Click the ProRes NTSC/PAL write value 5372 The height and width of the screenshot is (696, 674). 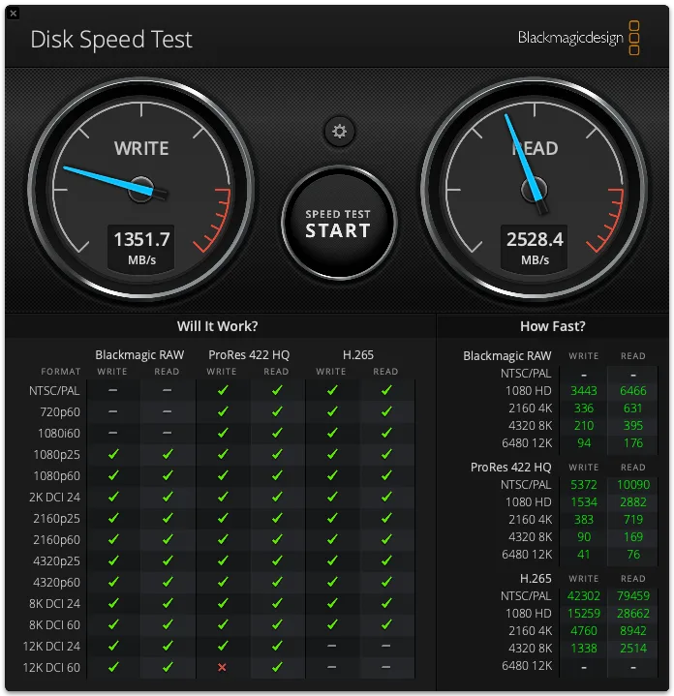583,484
